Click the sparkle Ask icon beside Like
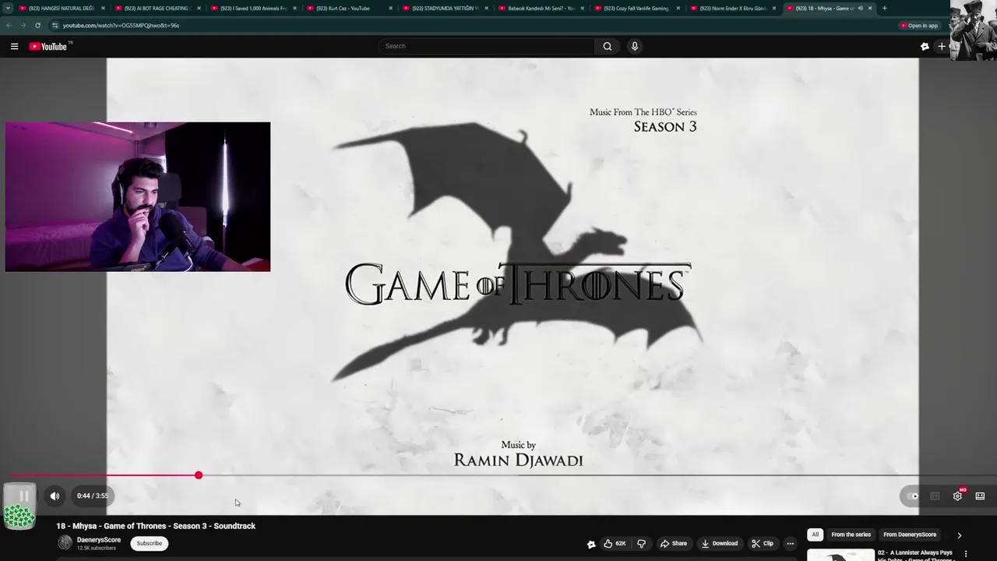The width and height of the screenshot is (997, 561). pyautogui.click(x=591, y=544)
